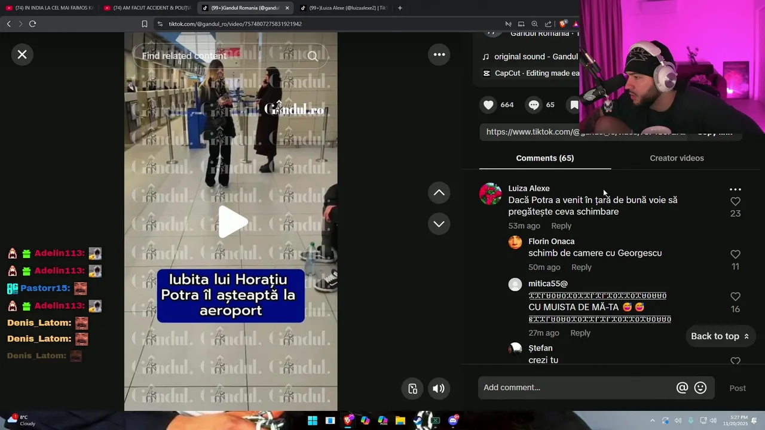765x430 pixels.
Task: Show hidden system tray icons
Action: (x=652, y=421)
